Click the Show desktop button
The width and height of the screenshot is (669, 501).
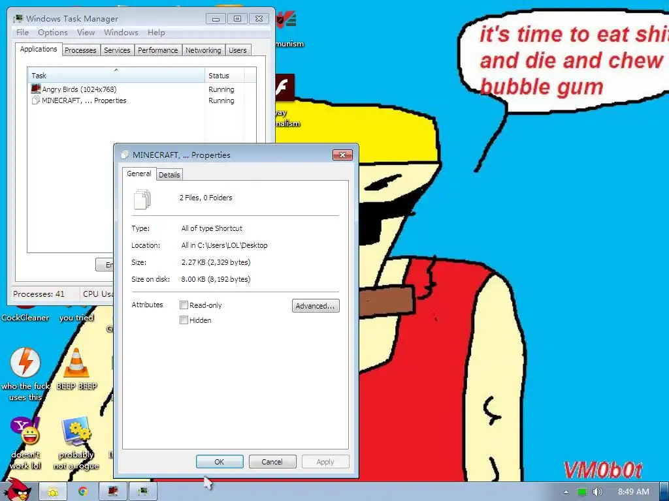[664, 492]
